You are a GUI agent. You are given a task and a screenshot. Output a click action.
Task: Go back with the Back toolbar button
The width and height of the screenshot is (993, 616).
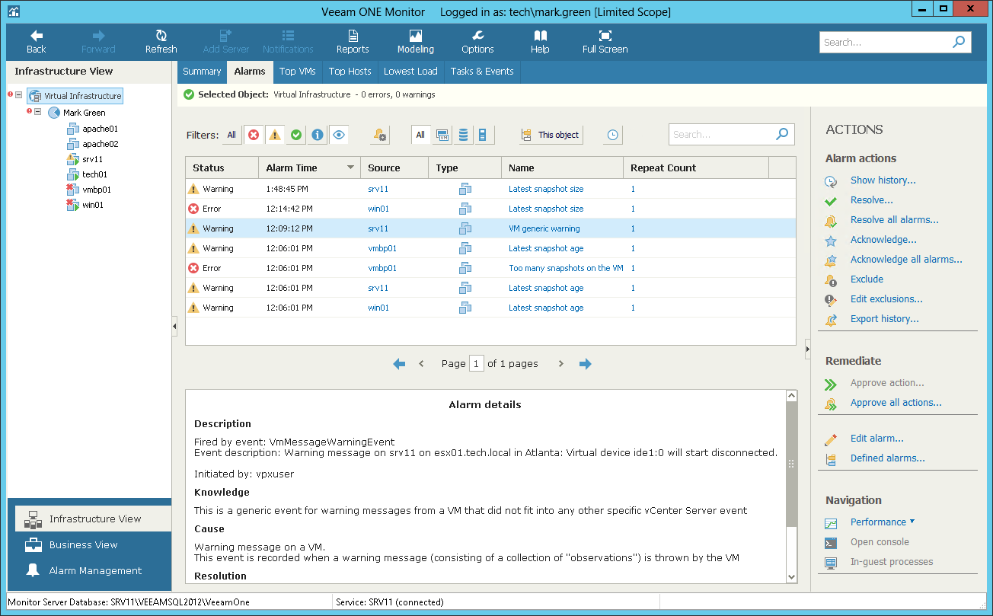point(37,42)
